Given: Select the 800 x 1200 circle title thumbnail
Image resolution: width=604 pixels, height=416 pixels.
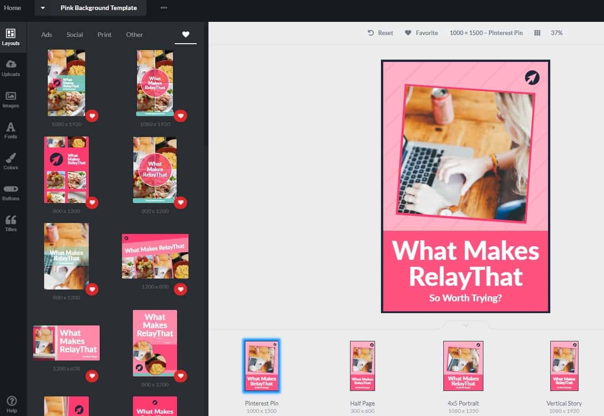Looking at the screenshot, I should pyautogui.click(x=155, y=170).
